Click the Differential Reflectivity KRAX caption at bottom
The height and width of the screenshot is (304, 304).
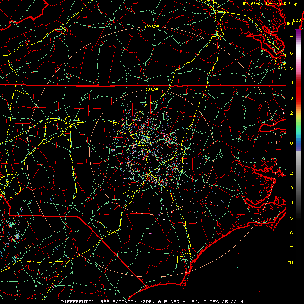pos(153,302)
